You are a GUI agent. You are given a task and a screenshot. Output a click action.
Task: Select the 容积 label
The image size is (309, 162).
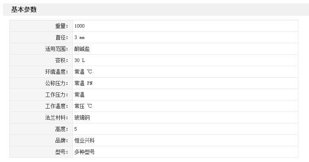tap(62, 60)
